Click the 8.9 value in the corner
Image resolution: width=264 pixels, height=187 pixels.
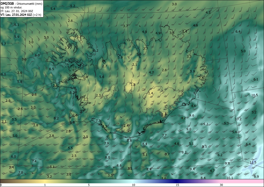click(x=256, y=176)
